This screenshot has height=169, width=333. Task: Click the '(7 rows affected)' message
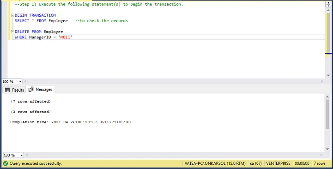[x=31, y=101]
